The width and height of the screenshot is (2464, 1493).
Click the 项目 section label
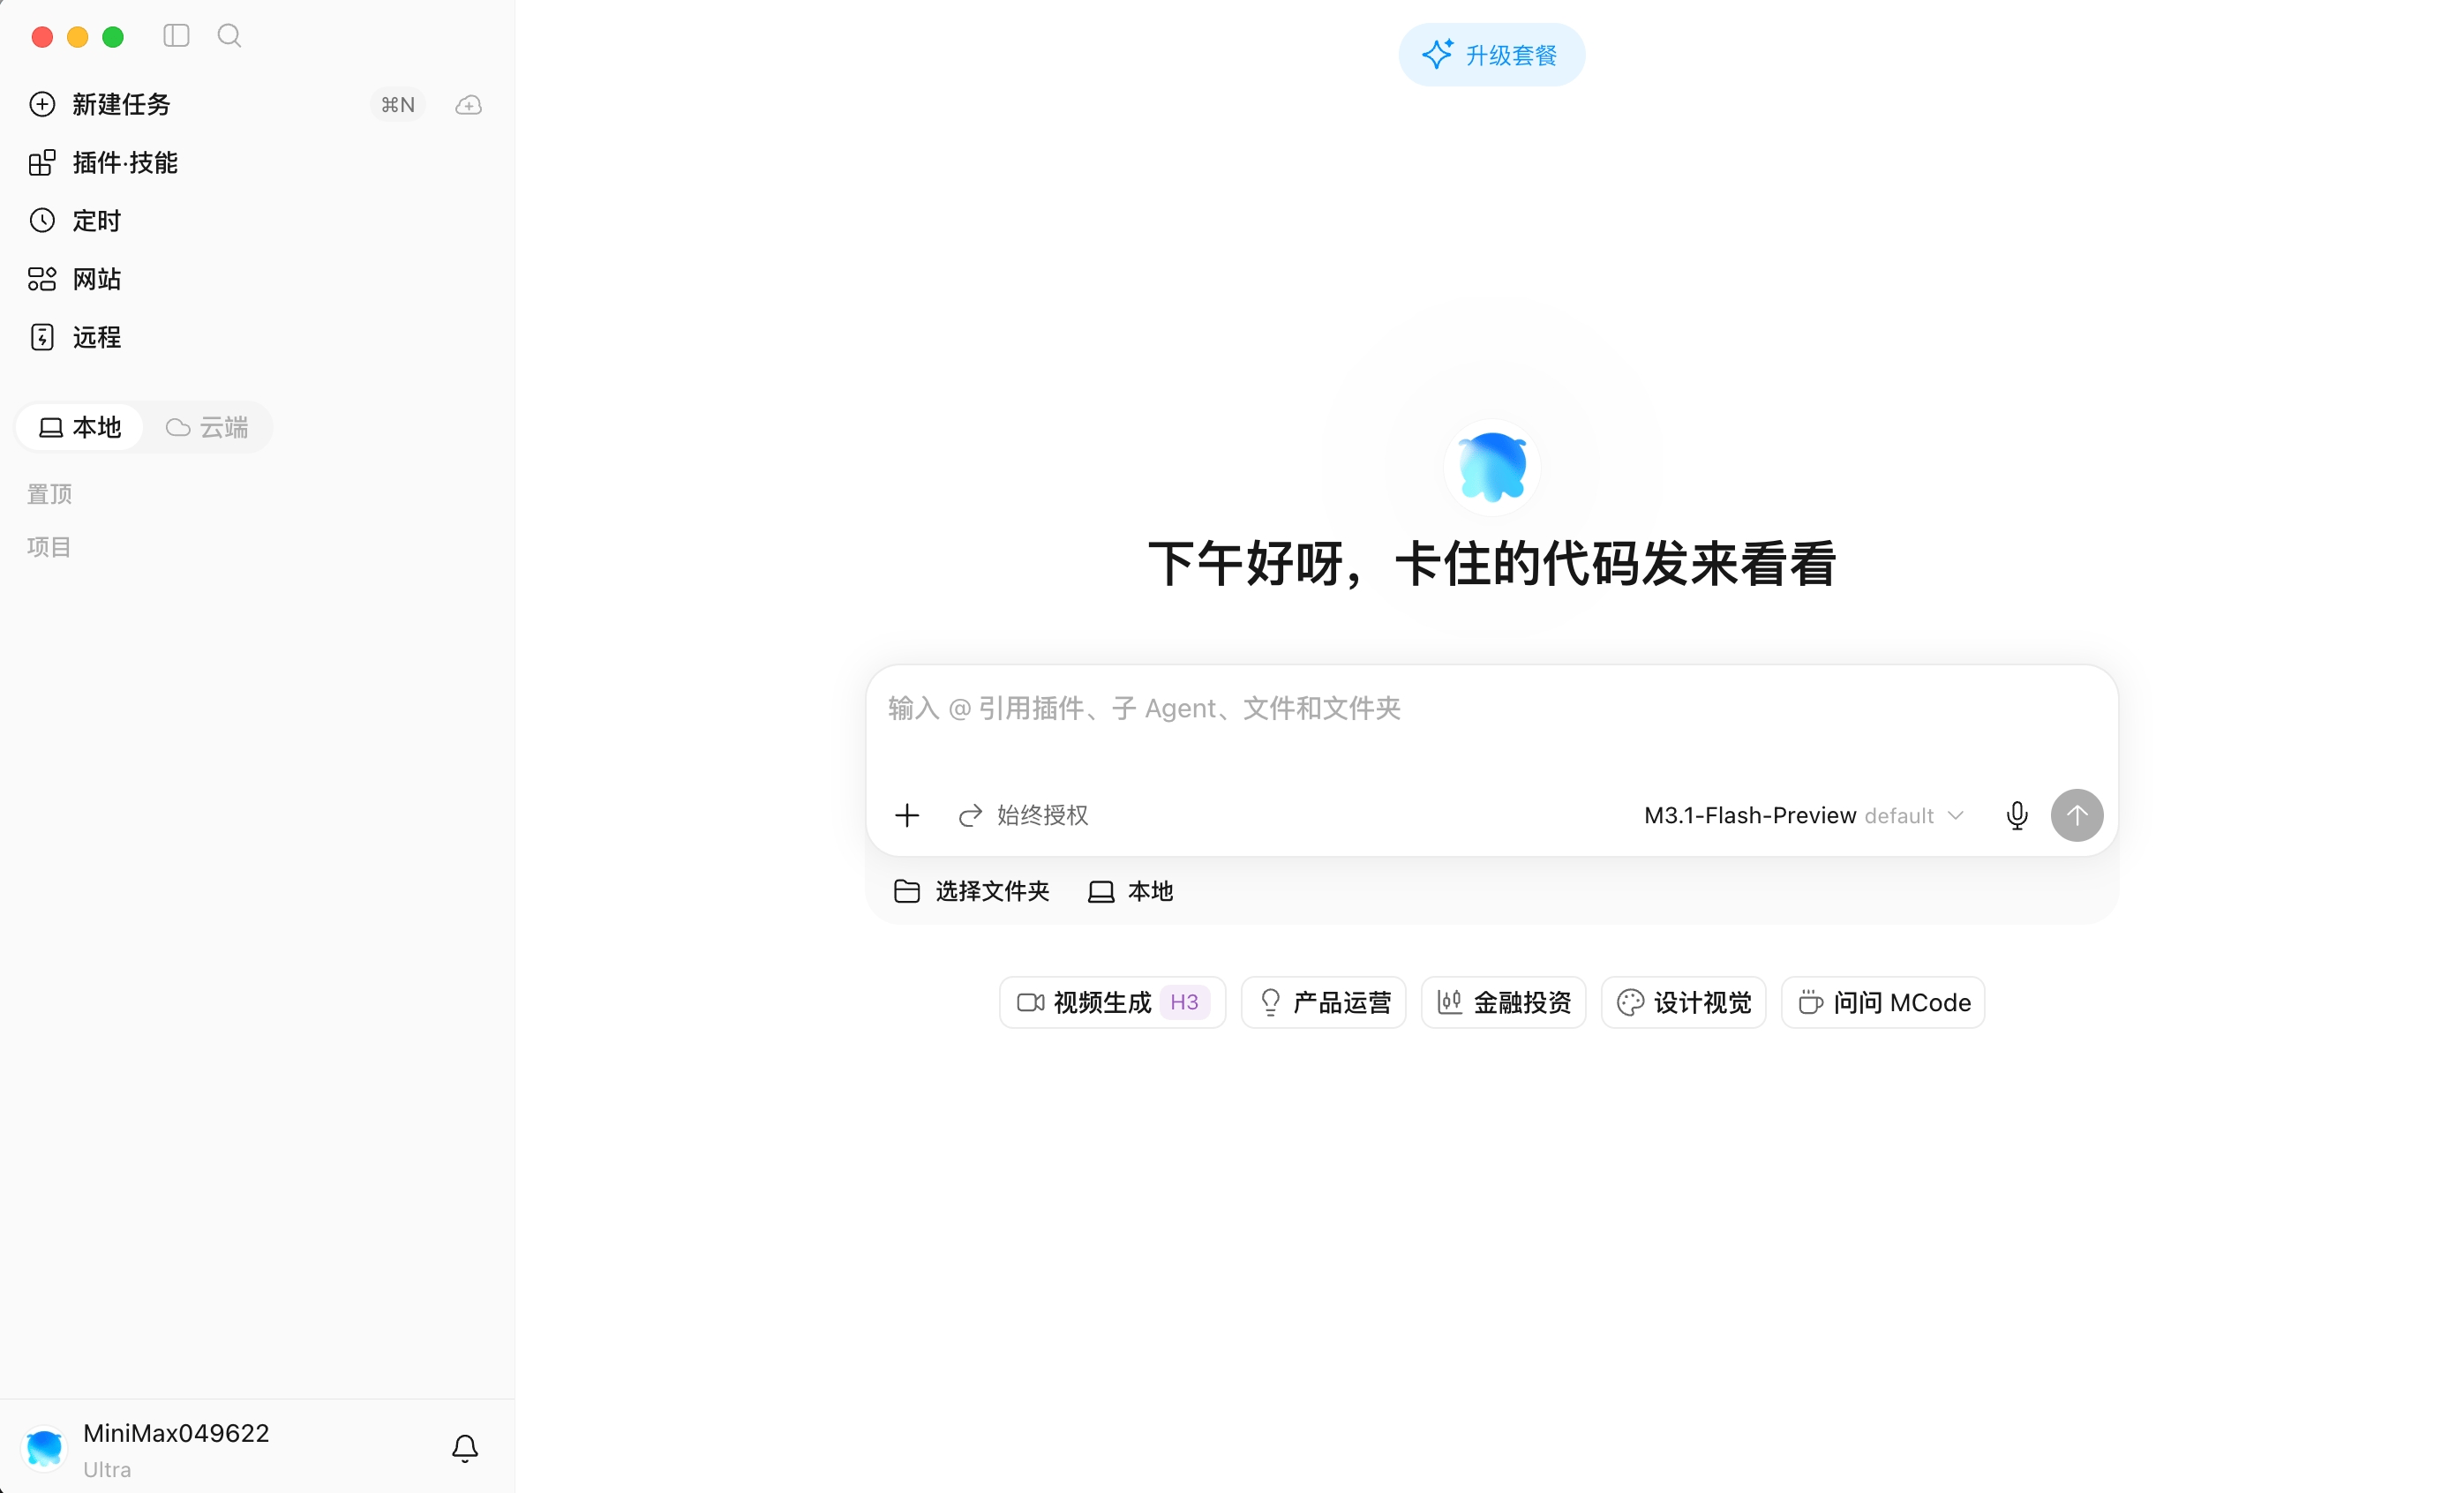coord(49,547)
